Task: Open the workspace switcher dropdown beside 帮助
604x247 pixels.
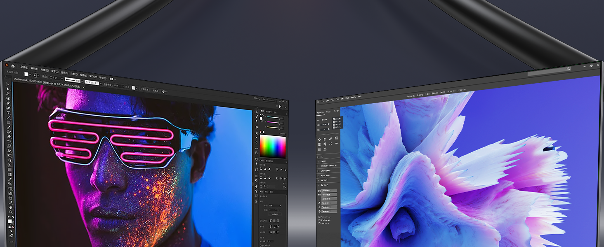Action: (113, 79)
